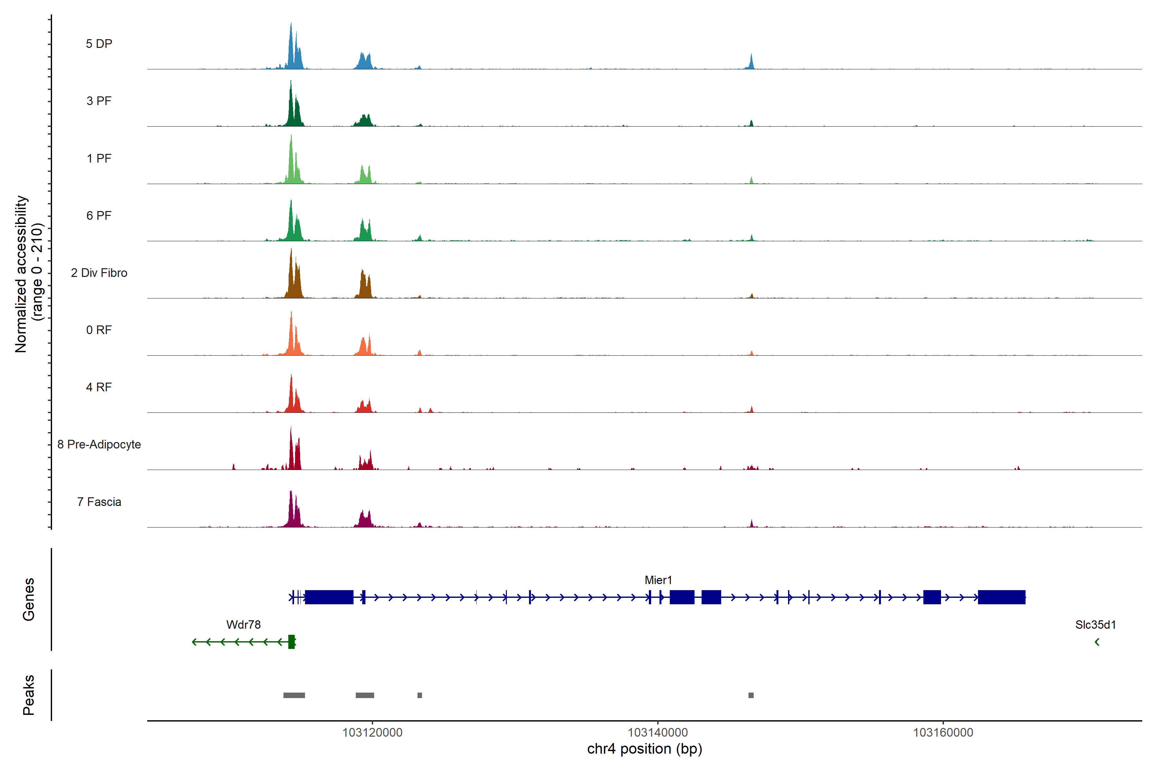Click the second wide gray peak bar
Viewport: 1157px width, 771px height.
(x=364, y=695)
